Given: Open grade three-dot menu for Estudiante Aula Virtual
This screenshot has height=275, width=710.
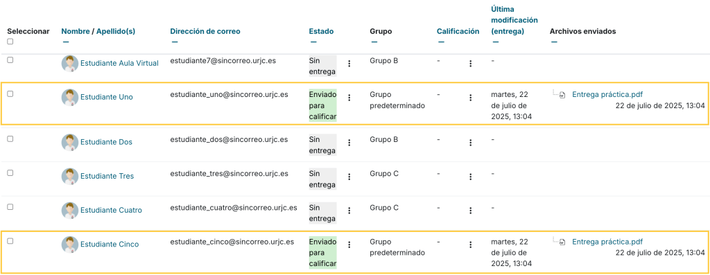Looking at the screenshot, I should [x=471, y=64].
